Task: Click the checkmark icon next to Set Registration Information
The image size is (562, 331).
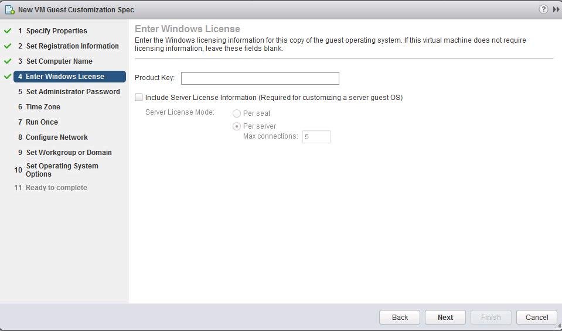Action: tap(8, 46)
